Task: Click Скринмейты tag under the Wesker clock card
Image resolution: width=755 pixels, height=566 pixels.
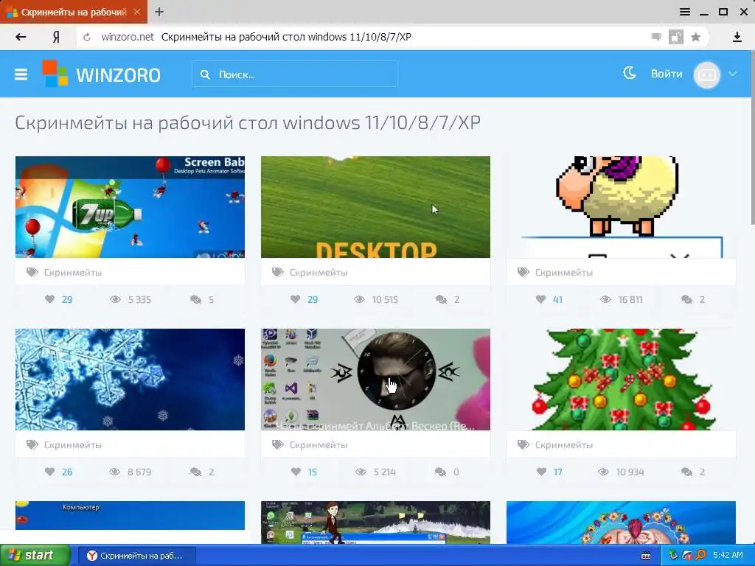Action: pyautogui.click(x=319, y=444)
